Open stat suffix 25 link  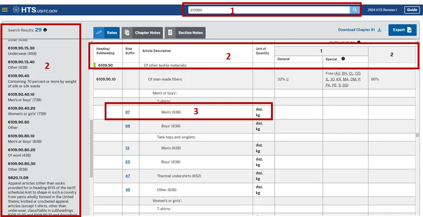click(x=128, y=162)
